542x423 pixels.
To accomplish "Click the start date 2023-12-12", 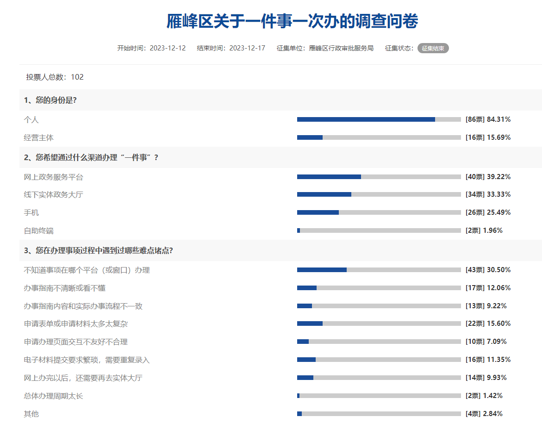I will coord(168,48).
